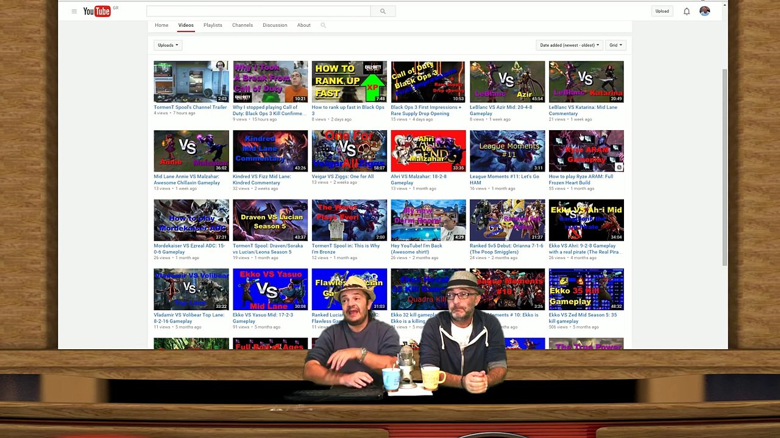The width and height of the screenshot is (780, 438).
Task: Open Ekko 35 Kill Gameplay thumbnail
Action: pyautogui.click(x=586, y=290)
